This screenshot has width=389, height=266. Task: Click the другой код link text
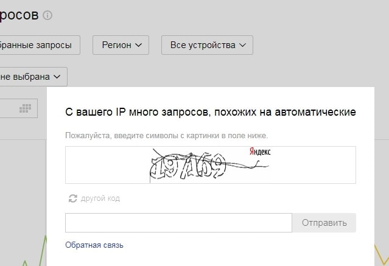tap(100, 198)
